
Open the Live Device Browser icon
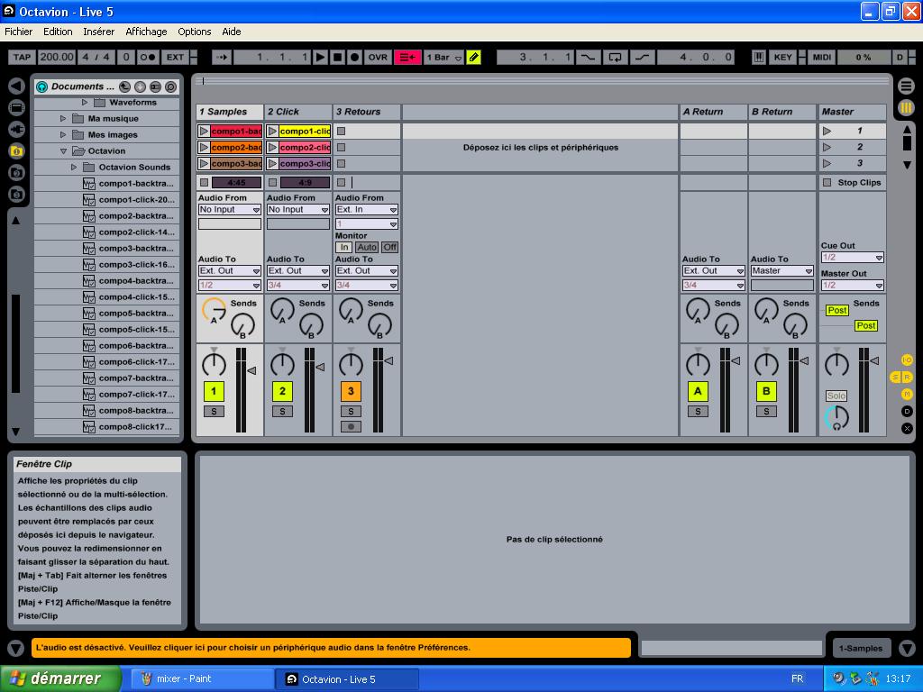pyautogui.click(x=16, y=108)
